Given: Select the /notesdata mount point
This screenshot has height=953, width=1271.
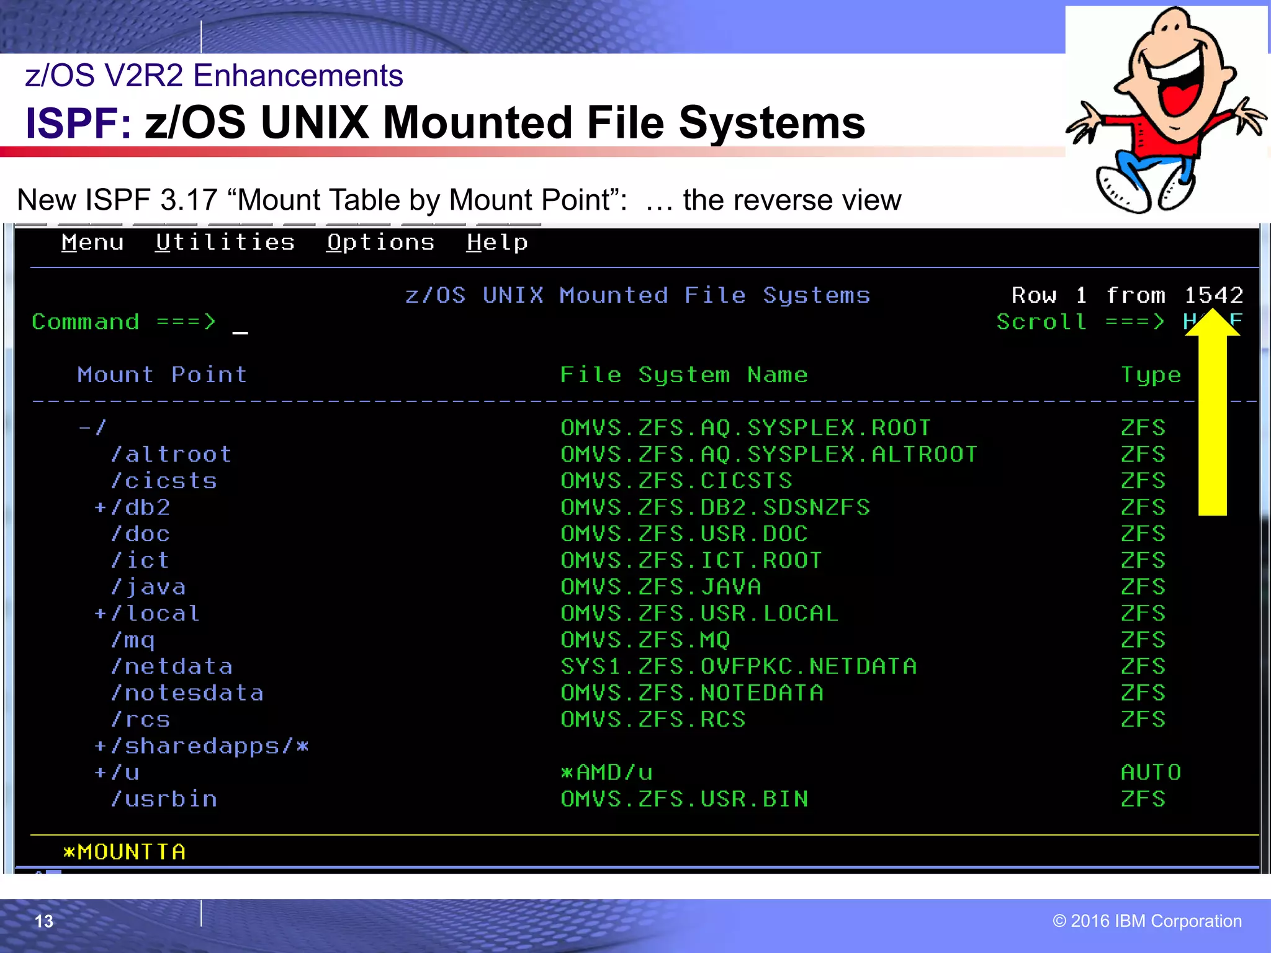Looking at the screenshot, I should pyautogui.click(x=187, y=693).
